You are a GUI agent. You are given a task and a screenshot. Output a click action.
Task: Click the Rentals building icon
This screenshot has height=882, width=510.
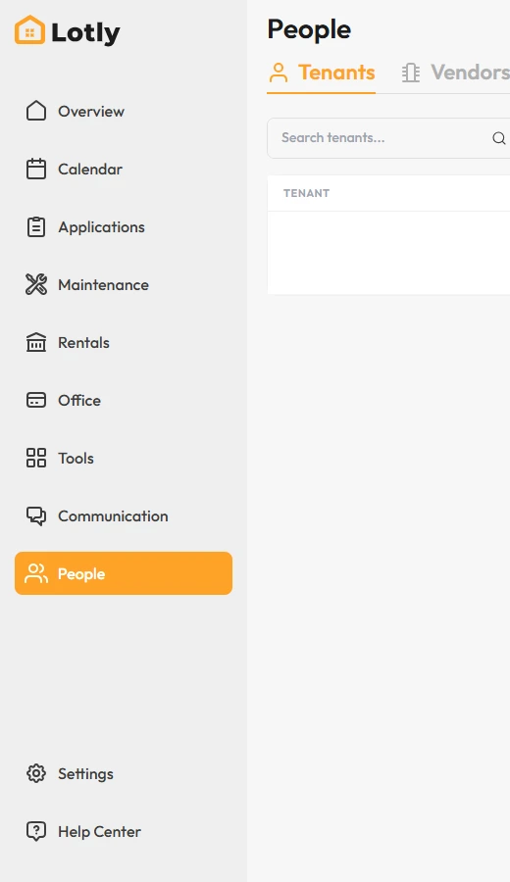(x=36, y=342)
